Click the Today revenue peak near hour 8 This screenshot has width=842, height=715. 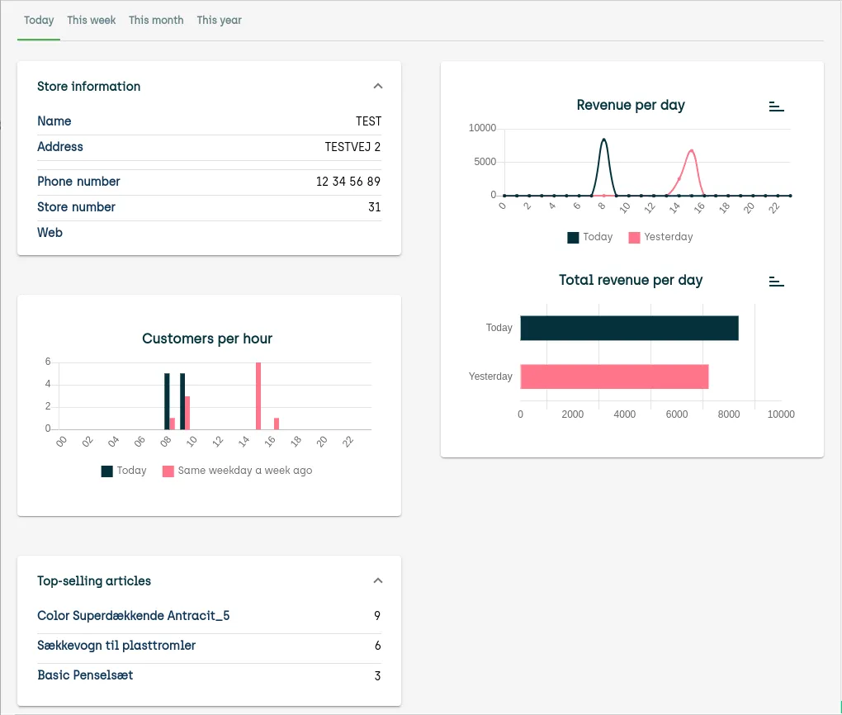tap(603, 140)
